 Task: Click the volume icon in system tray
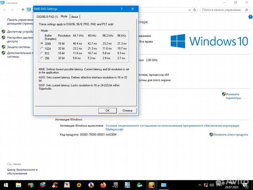pyautogui.click(x=212, y=185)
